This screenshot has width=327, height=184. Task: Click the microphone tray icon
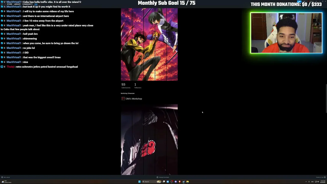309,182
